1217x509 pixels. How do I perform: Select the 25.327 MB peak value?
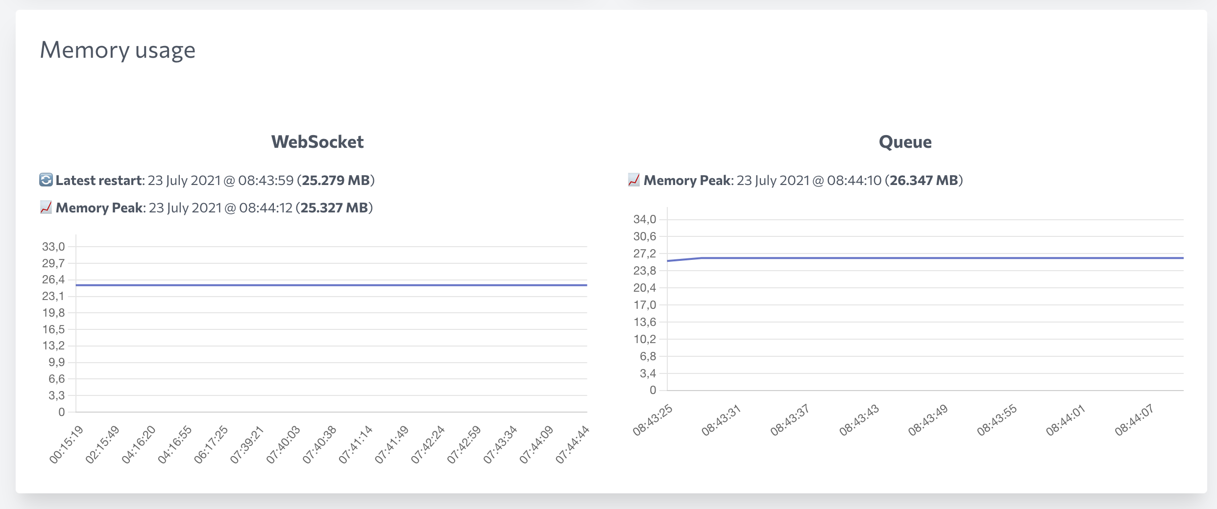334,208
